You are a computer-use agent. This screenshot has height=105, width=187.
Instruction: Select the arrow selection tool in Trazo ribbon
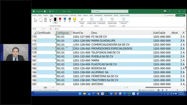35,20
